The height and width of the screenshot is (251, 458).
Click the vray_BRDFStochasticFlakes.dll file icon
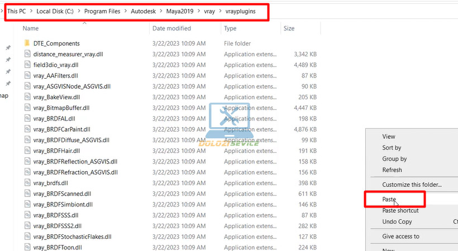click(27, 236)
